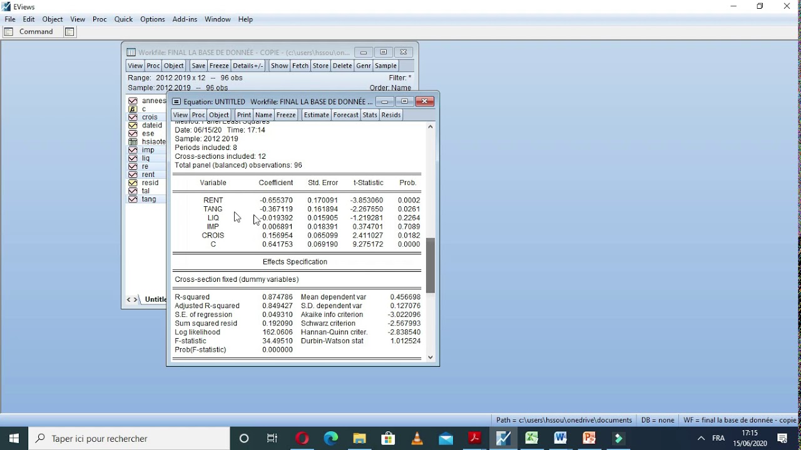Open the Object menu in menu bar
The image size is (801, 450).
point(53,19)
